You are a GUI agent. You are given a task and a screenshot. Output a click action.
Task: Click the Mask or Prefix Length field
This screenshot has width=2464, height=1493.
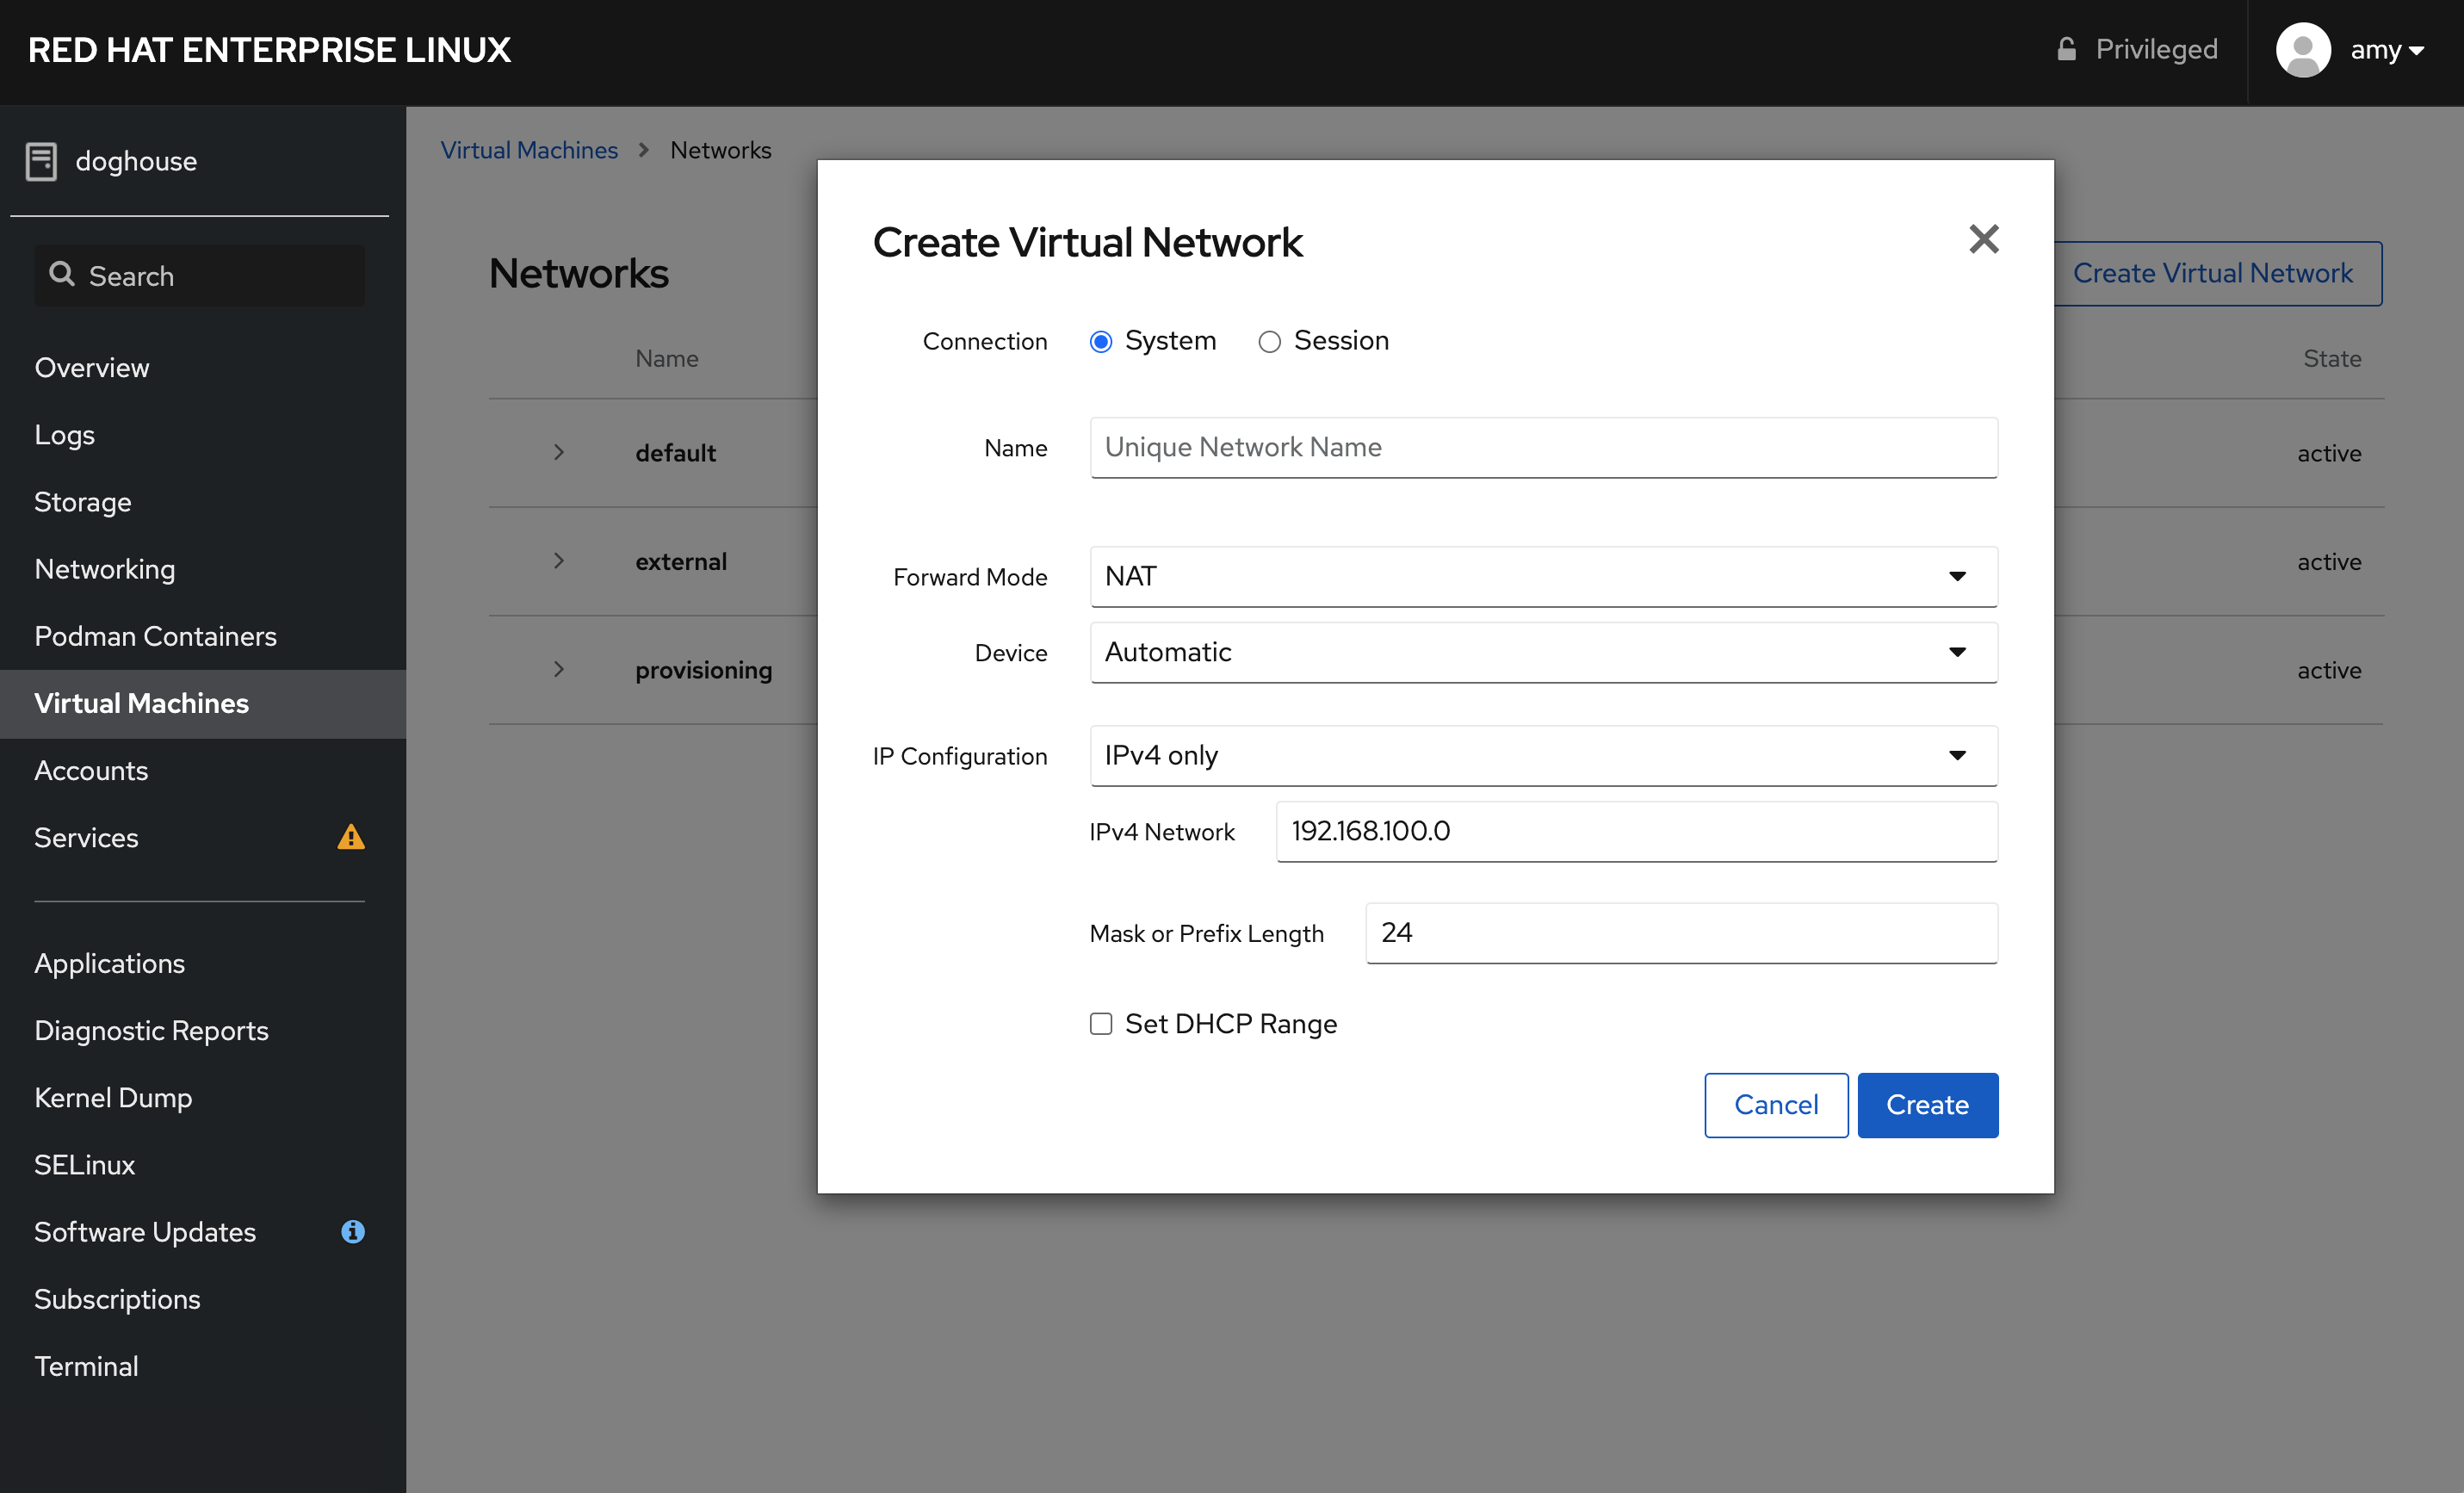point(1680,932)
